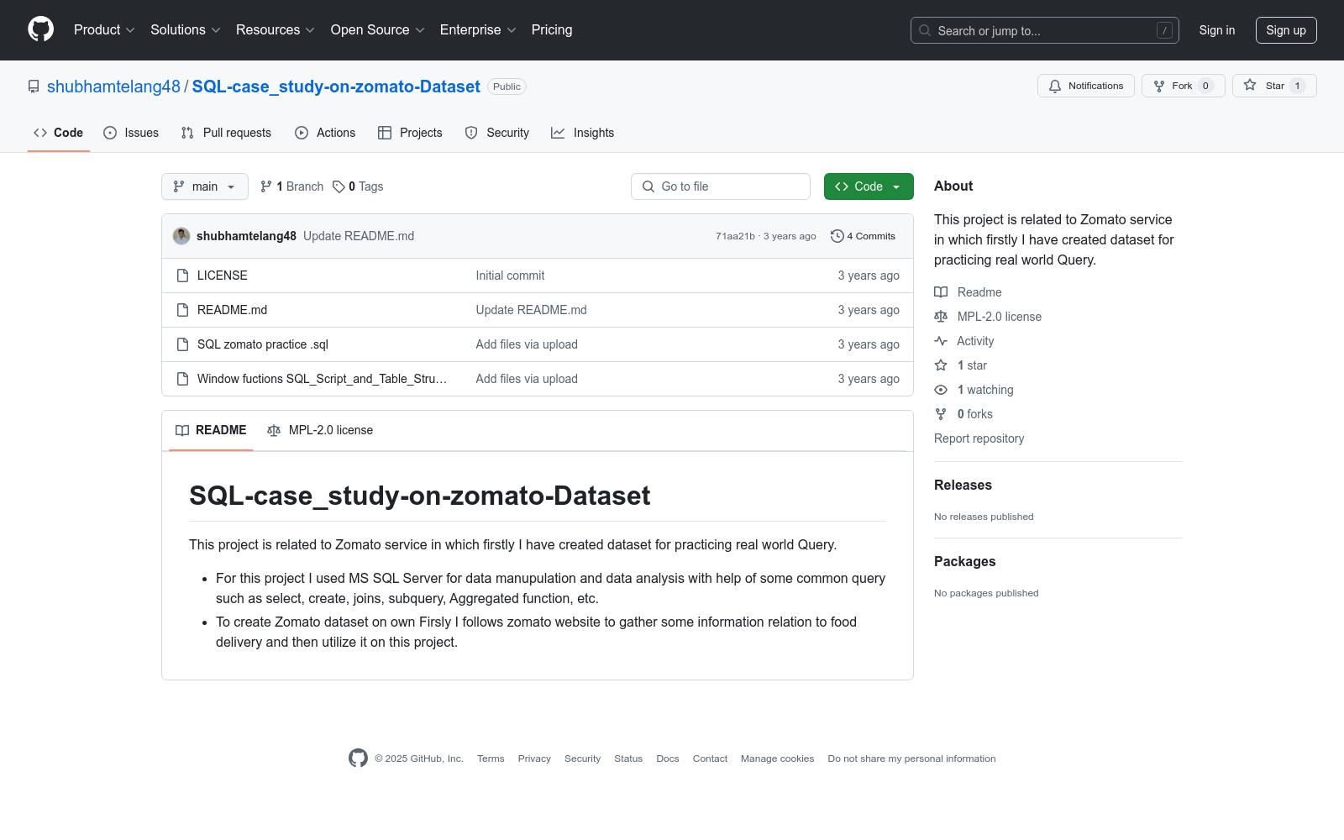Click the GitHub logo in header
Image resolution: width=1344 pixels, height=840 pixels.
tap(40, 29)
